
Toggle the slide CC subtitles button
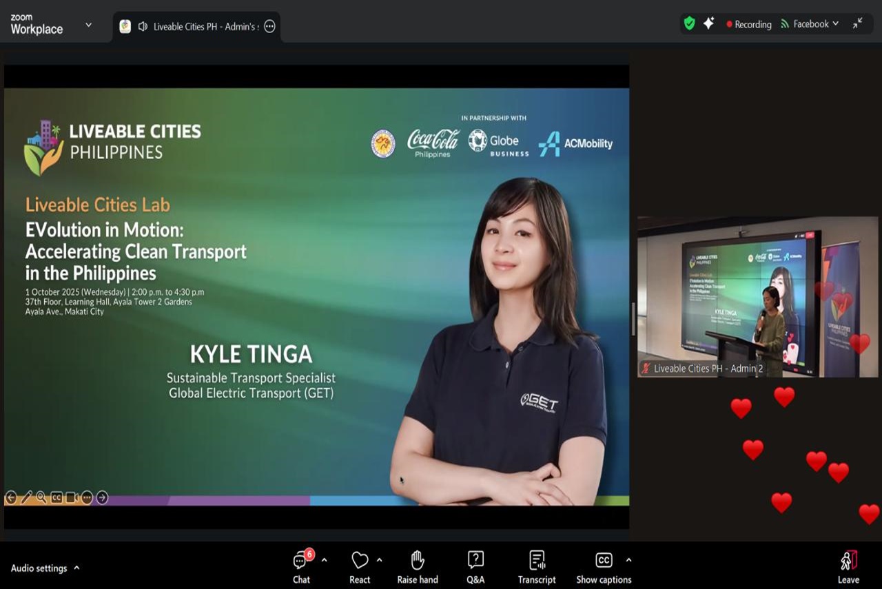pyautogui.click(x=57, y=497)
